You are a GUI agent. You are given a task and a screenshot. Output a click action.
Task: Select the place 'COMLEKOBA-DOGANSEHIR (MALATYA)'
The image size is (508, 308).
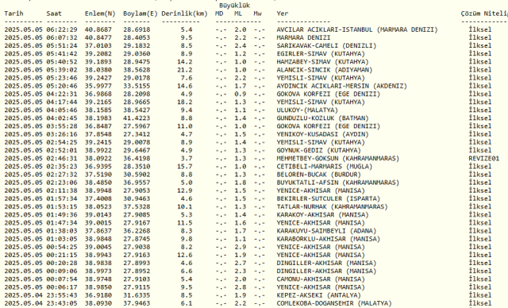coord(334,304)
